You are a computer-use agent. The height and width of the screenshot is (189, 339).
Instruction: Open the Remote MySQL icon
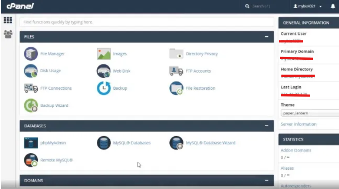click(31, 160)
